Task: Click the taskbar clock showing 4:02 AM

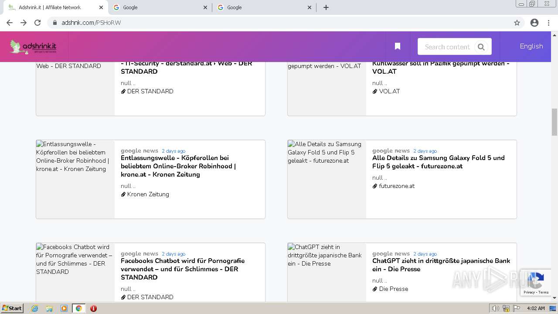Action: (536, 308)
